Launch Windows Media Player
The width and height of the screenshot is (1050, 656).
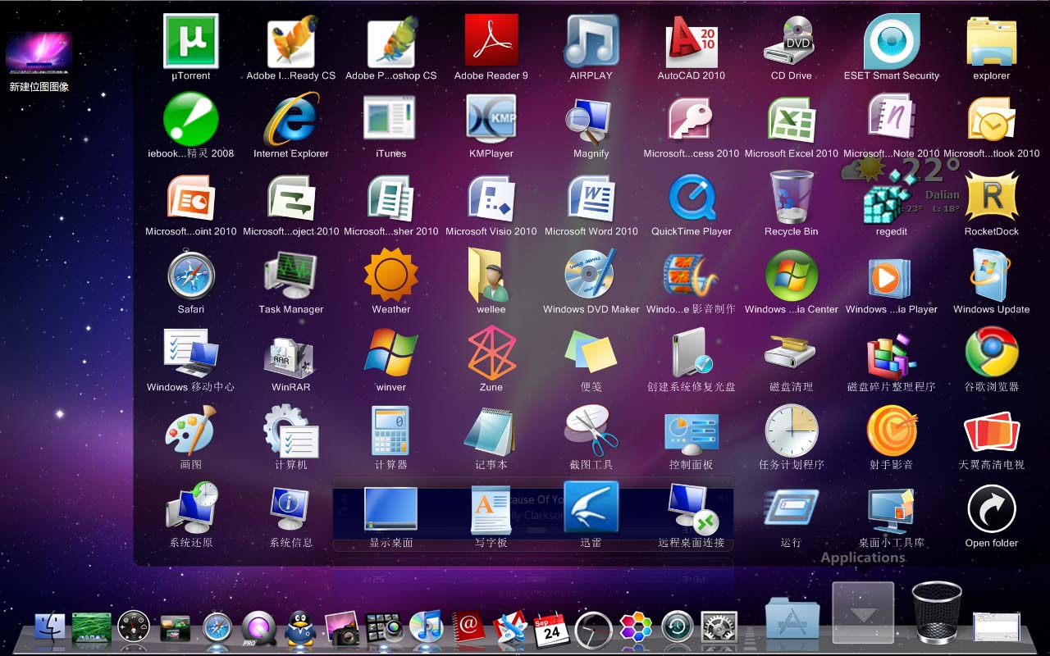892,276
